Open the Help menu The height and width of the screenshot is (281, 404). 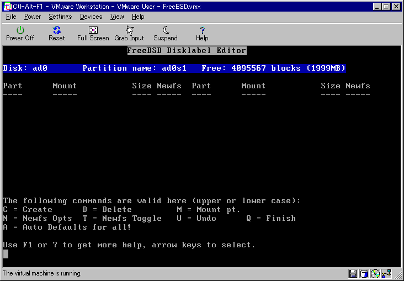click(x=138, y=17)
